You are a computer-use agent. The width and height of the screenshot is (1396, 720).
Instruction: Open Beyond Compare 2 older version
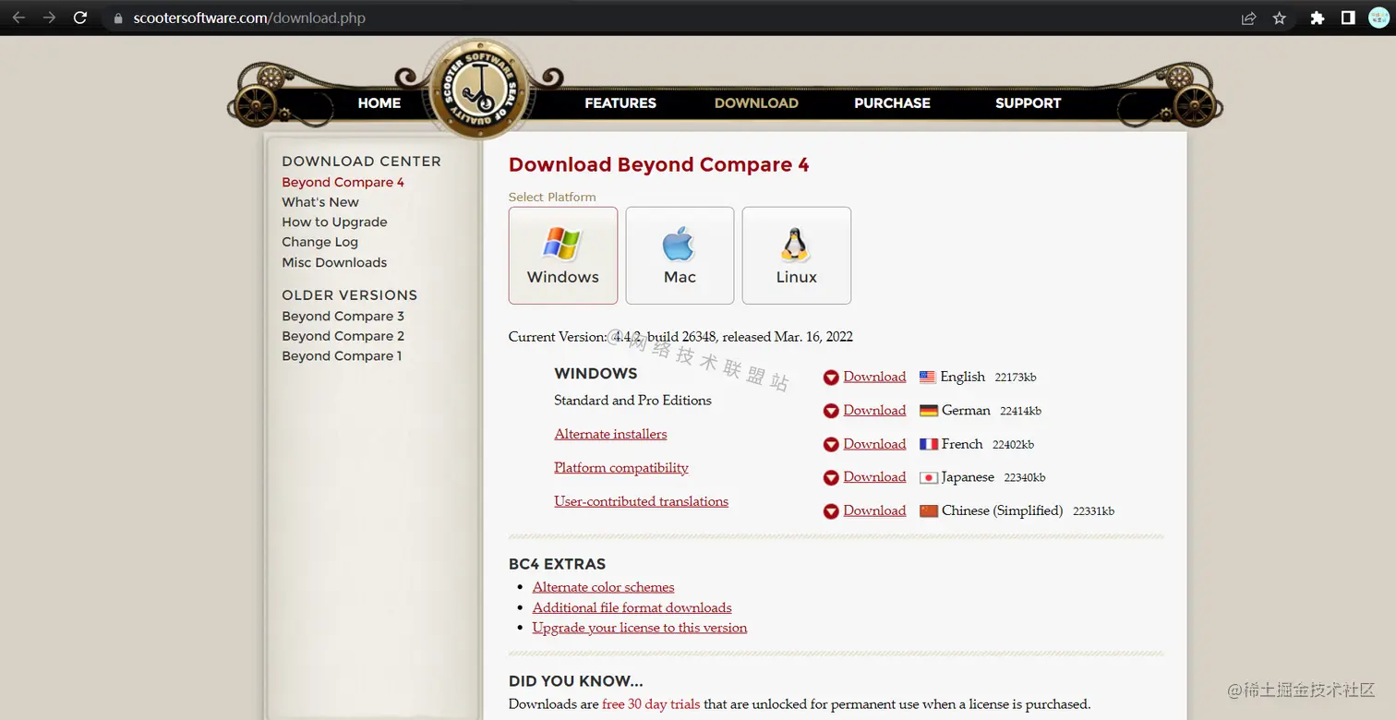click(343, 336)
